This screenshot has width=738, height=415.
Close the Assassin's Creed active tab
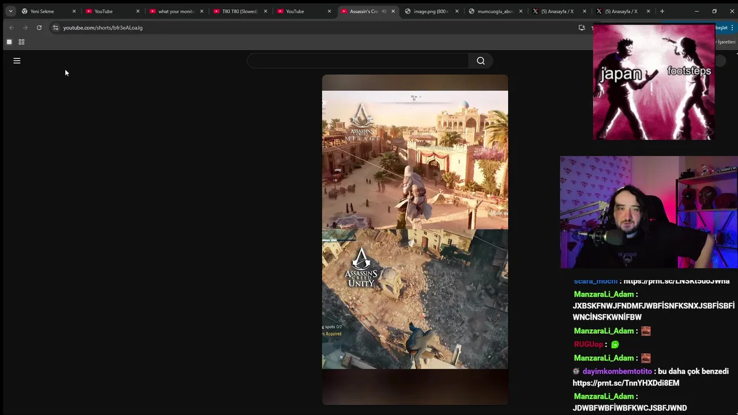[x=393, y=11]
